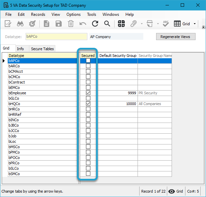Click the Co#: 5 status bar entry
The image size is (206, 197).
[x=193, y=191]
